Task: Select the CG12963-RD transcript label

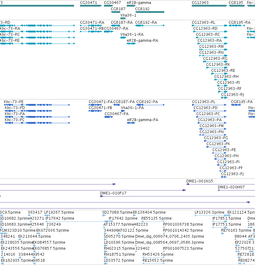Action: 205,29
